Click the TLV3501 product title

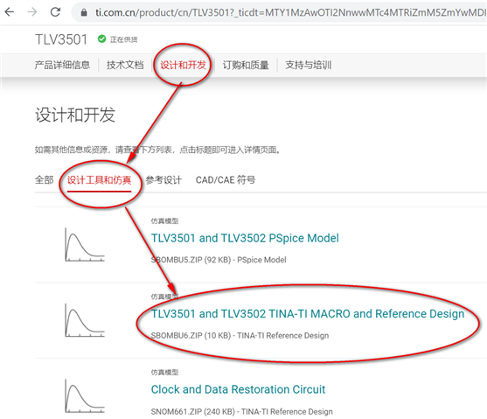61,39
